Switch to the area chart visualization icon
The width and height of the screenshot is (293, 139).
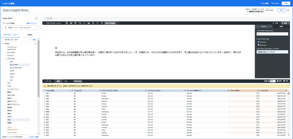pos(88,23)
